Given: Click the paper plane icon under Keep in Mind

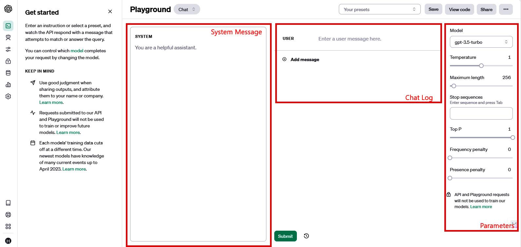Looking at the screenshot, I should [33, 83].
